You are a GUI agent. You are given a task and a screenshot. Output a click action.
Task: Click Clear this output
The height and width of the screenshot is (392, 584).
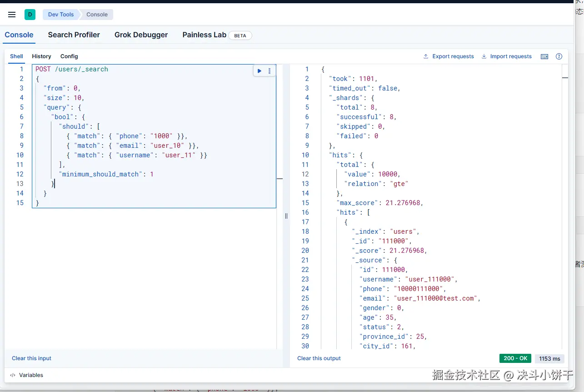(x=319, y=358)
